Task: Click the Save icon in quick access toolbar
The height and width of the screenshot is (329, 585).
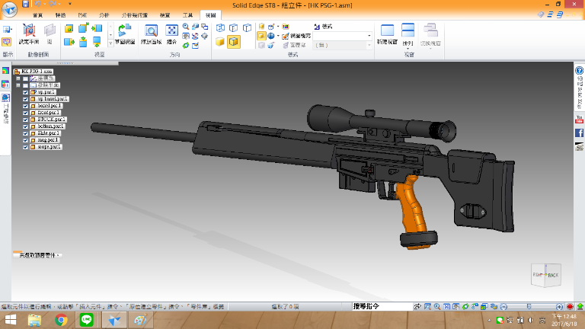Action: 25,4
